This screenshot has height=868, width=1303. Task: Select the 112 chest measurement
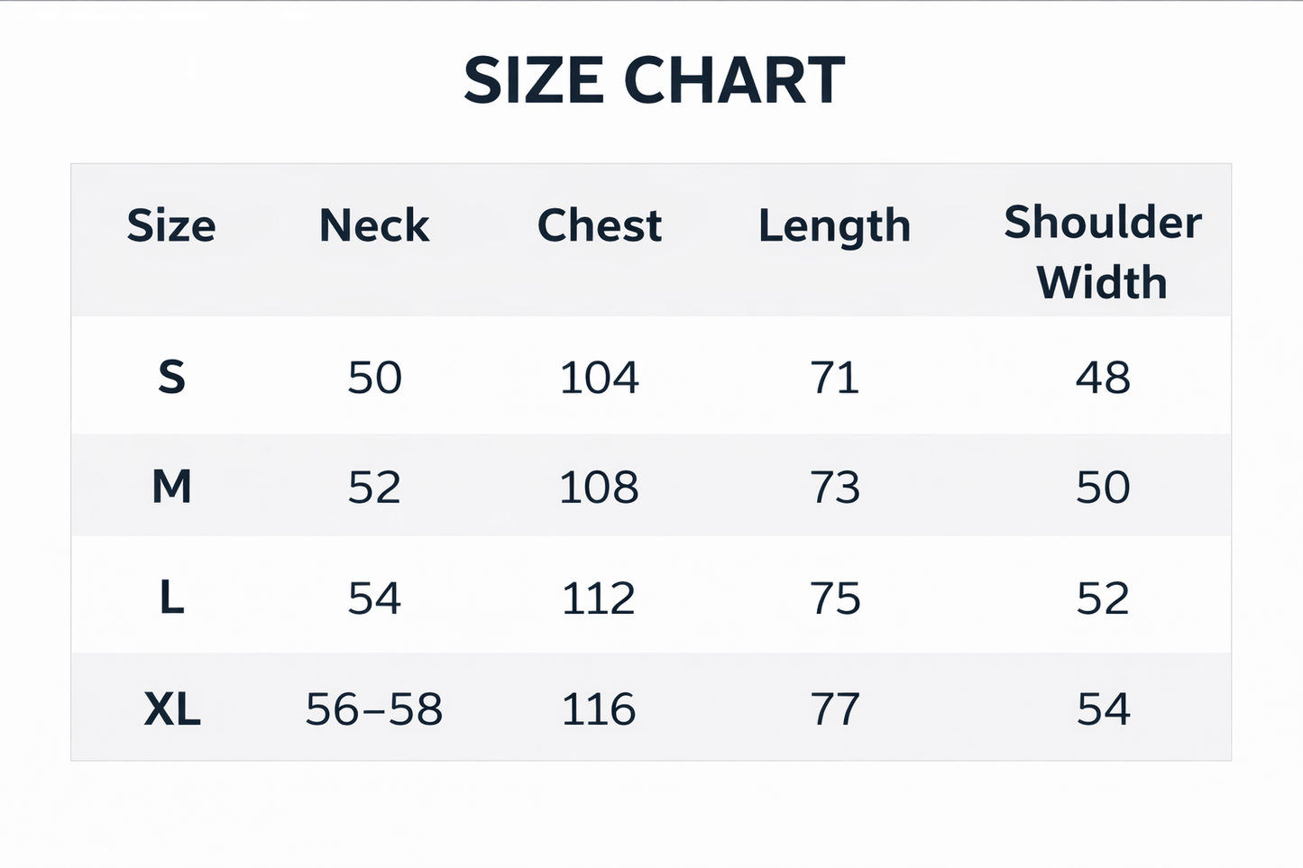tap(600, 598)
